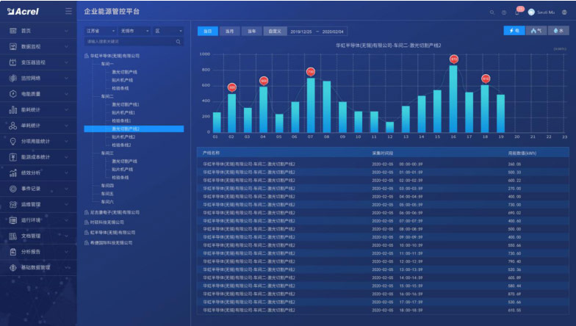
Task: Select the 当年 time range tab
Action: click(x=251, y=32)
